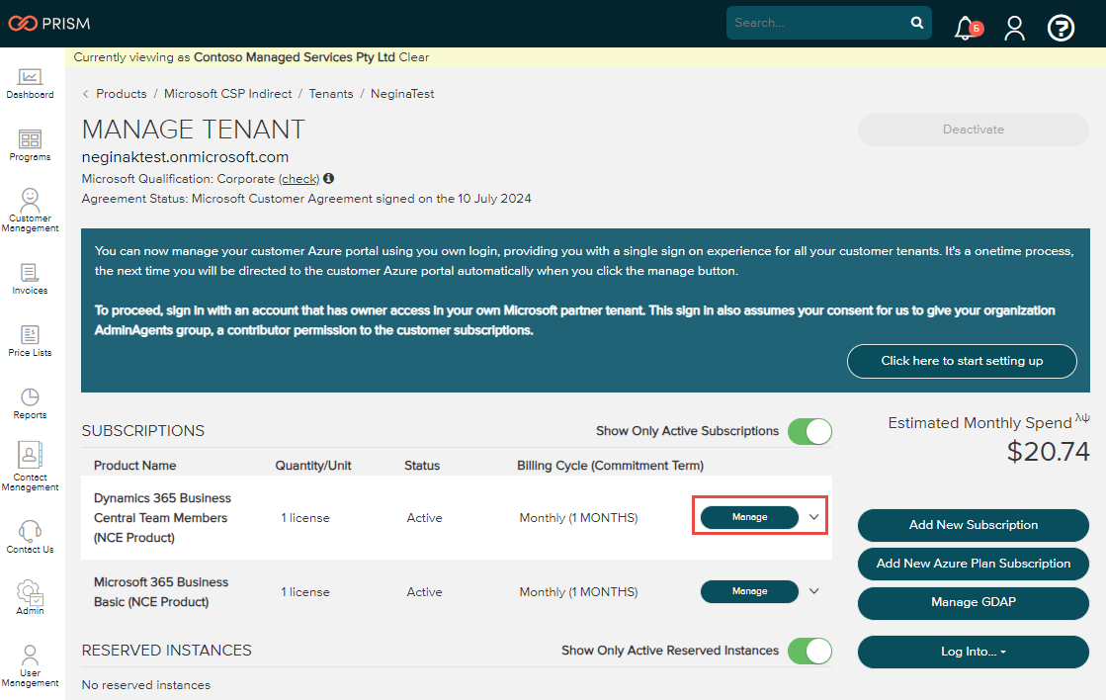Open Reports in the sidebar
1106x700 pixels.
(x=31, y=403)
